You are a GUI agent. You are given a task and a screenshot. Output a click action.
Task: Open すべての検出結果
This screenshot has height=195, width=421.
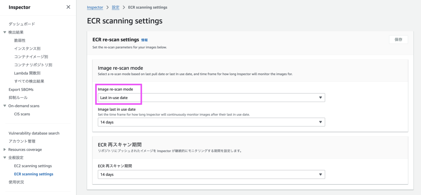[x=29, y=81]
